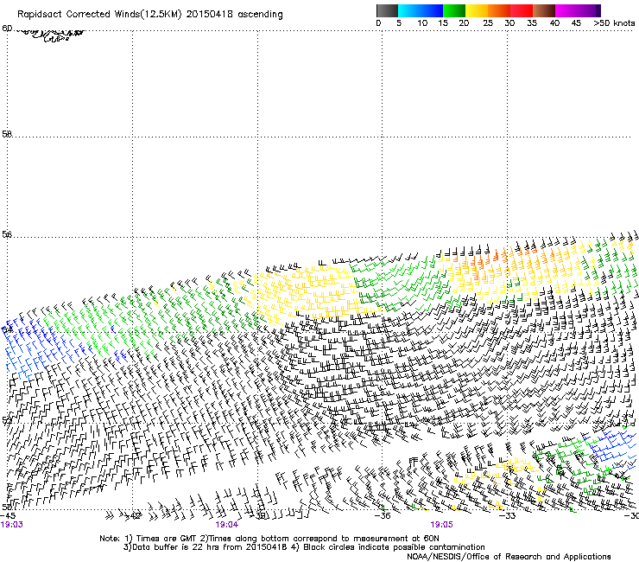Click the purple time stamp '19:03'
The image size is (639, 562).
click(12, 525)
